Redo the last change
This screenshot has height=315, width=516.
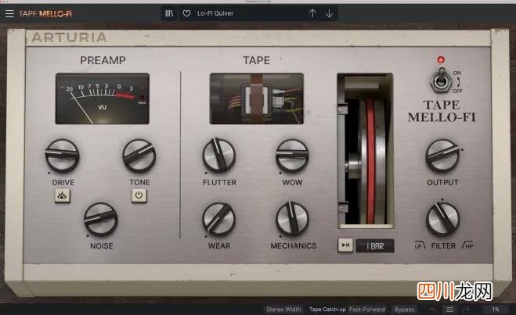[466, 310]
